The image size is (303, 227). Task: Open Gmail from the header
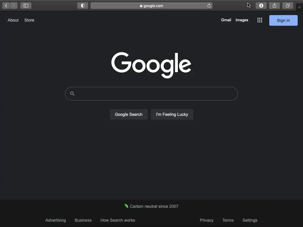point(226,20)
